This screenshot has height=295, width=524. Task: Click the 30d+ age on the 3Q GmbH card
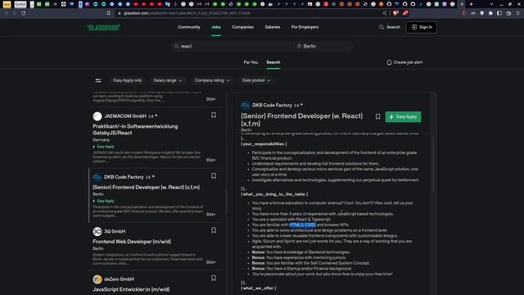pyautogui.click(x=210, y=262)
